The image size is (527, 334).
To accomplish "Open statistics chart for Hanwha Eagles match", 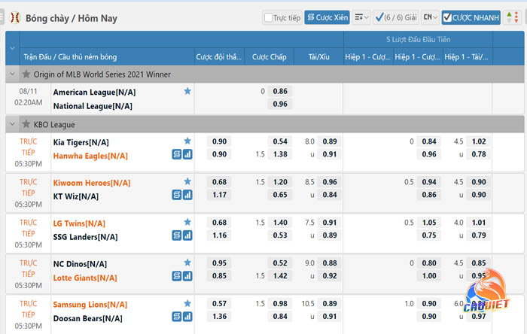I will (187, 154).
